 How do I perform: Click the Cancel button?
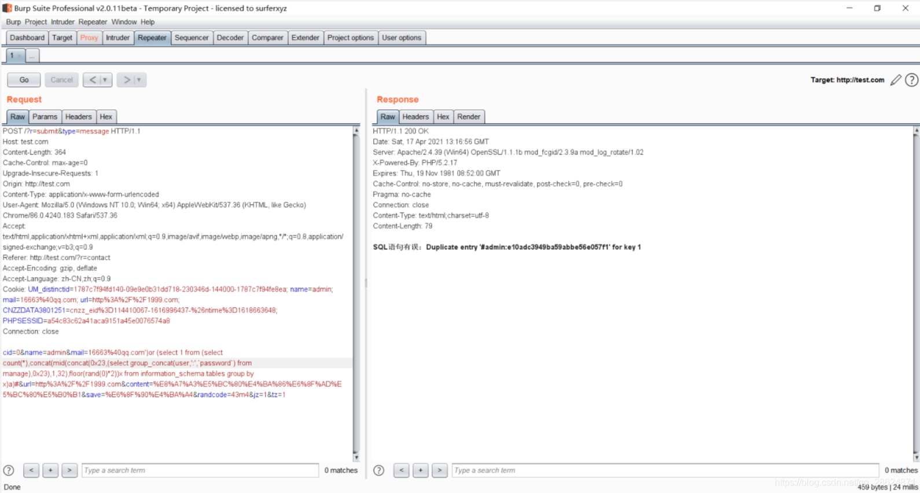[61, 80]
